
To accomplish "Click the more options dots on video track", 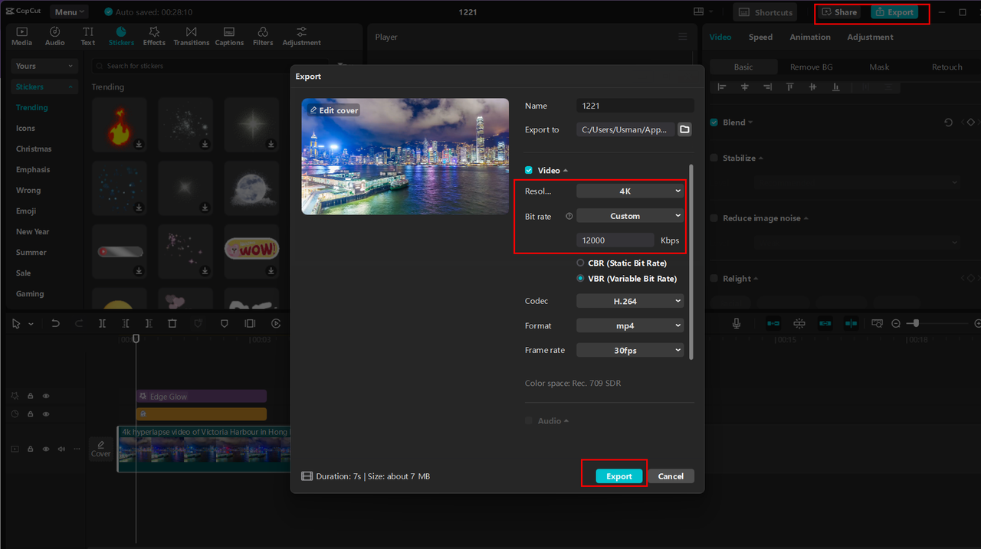I will (x=77, y=449).
